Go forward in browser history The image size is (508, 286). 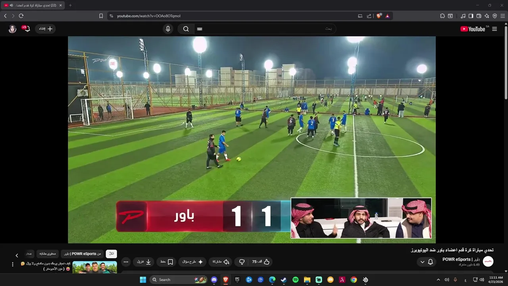click(x=13, y=16)
